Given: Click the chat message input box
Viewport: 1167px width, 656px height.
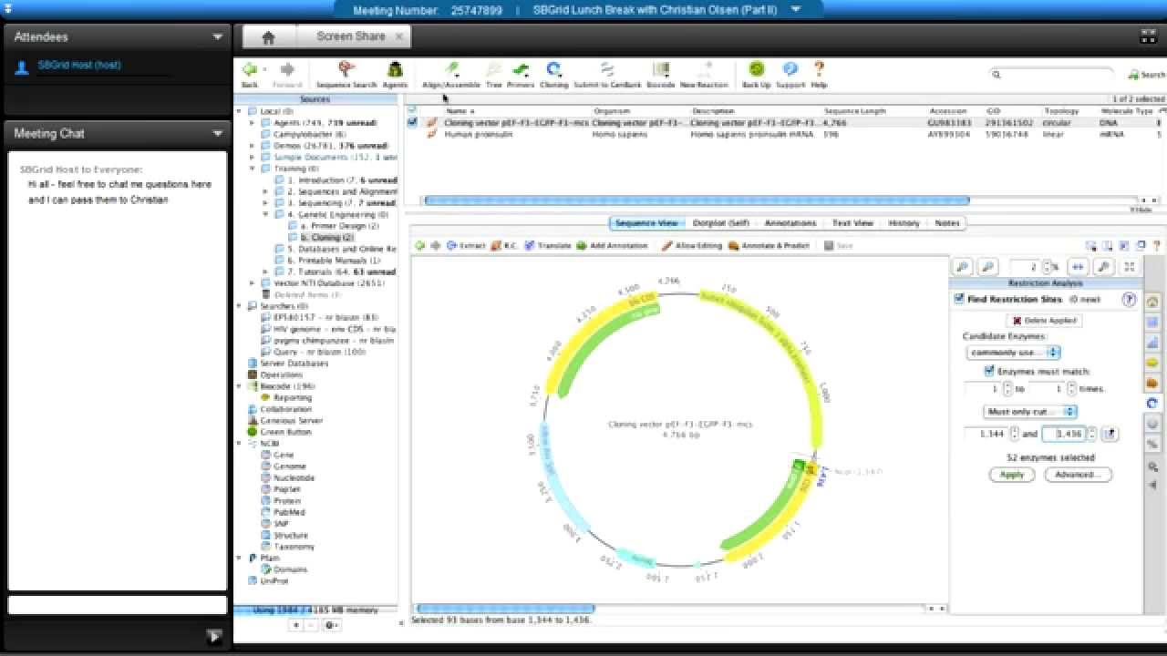Looking at the screenshot, I should 118,605.
